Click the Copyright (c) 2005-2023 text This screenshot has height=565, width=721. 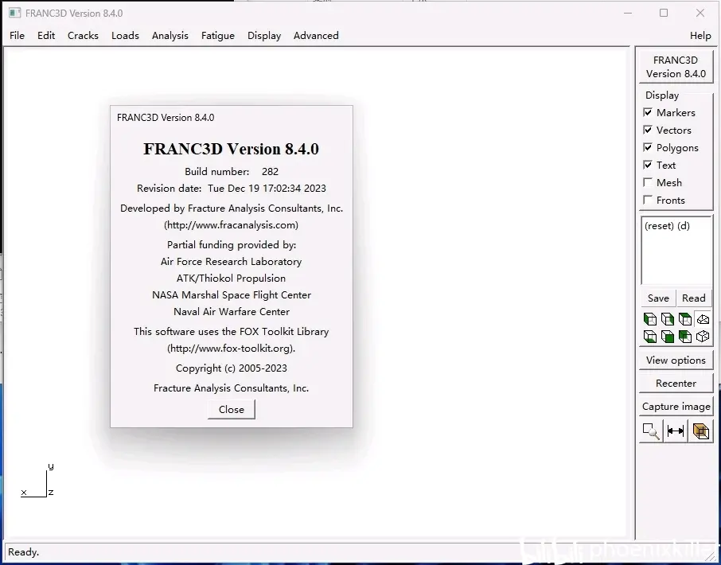[232, 368]
